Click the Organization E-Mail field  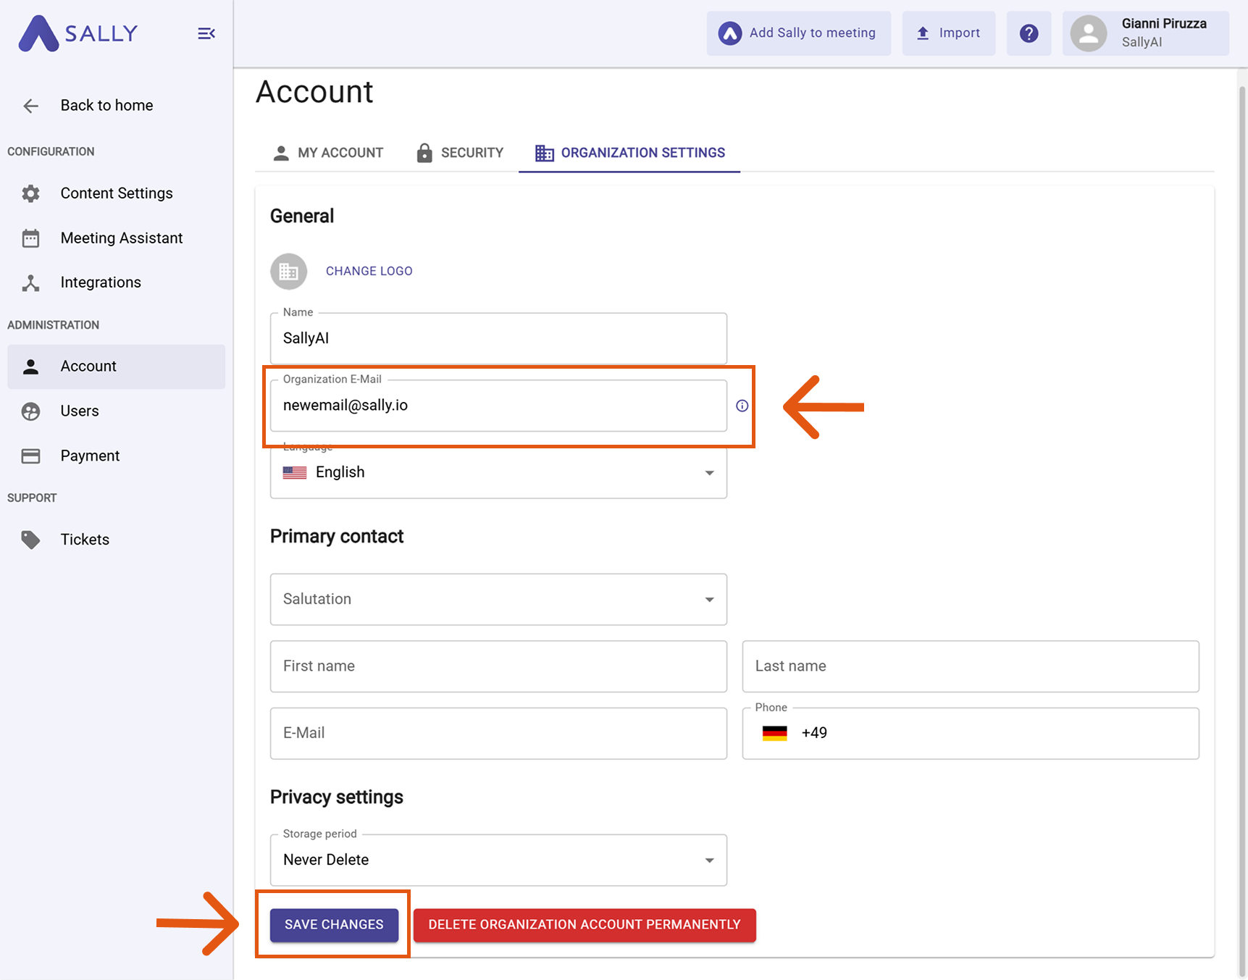point(498,406)
